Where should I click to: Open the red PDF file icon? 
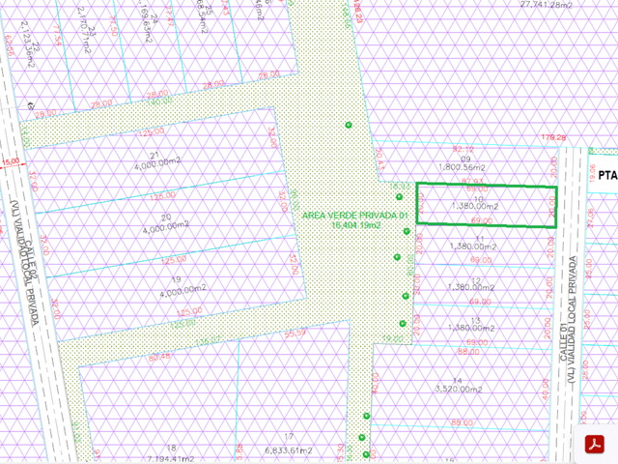[x=595, y=445]
